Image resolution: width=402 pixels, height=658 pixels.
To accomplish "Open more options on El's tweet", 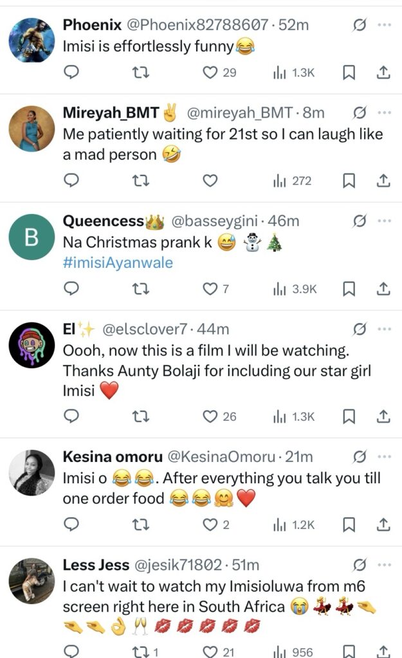I will click(385, 329).
